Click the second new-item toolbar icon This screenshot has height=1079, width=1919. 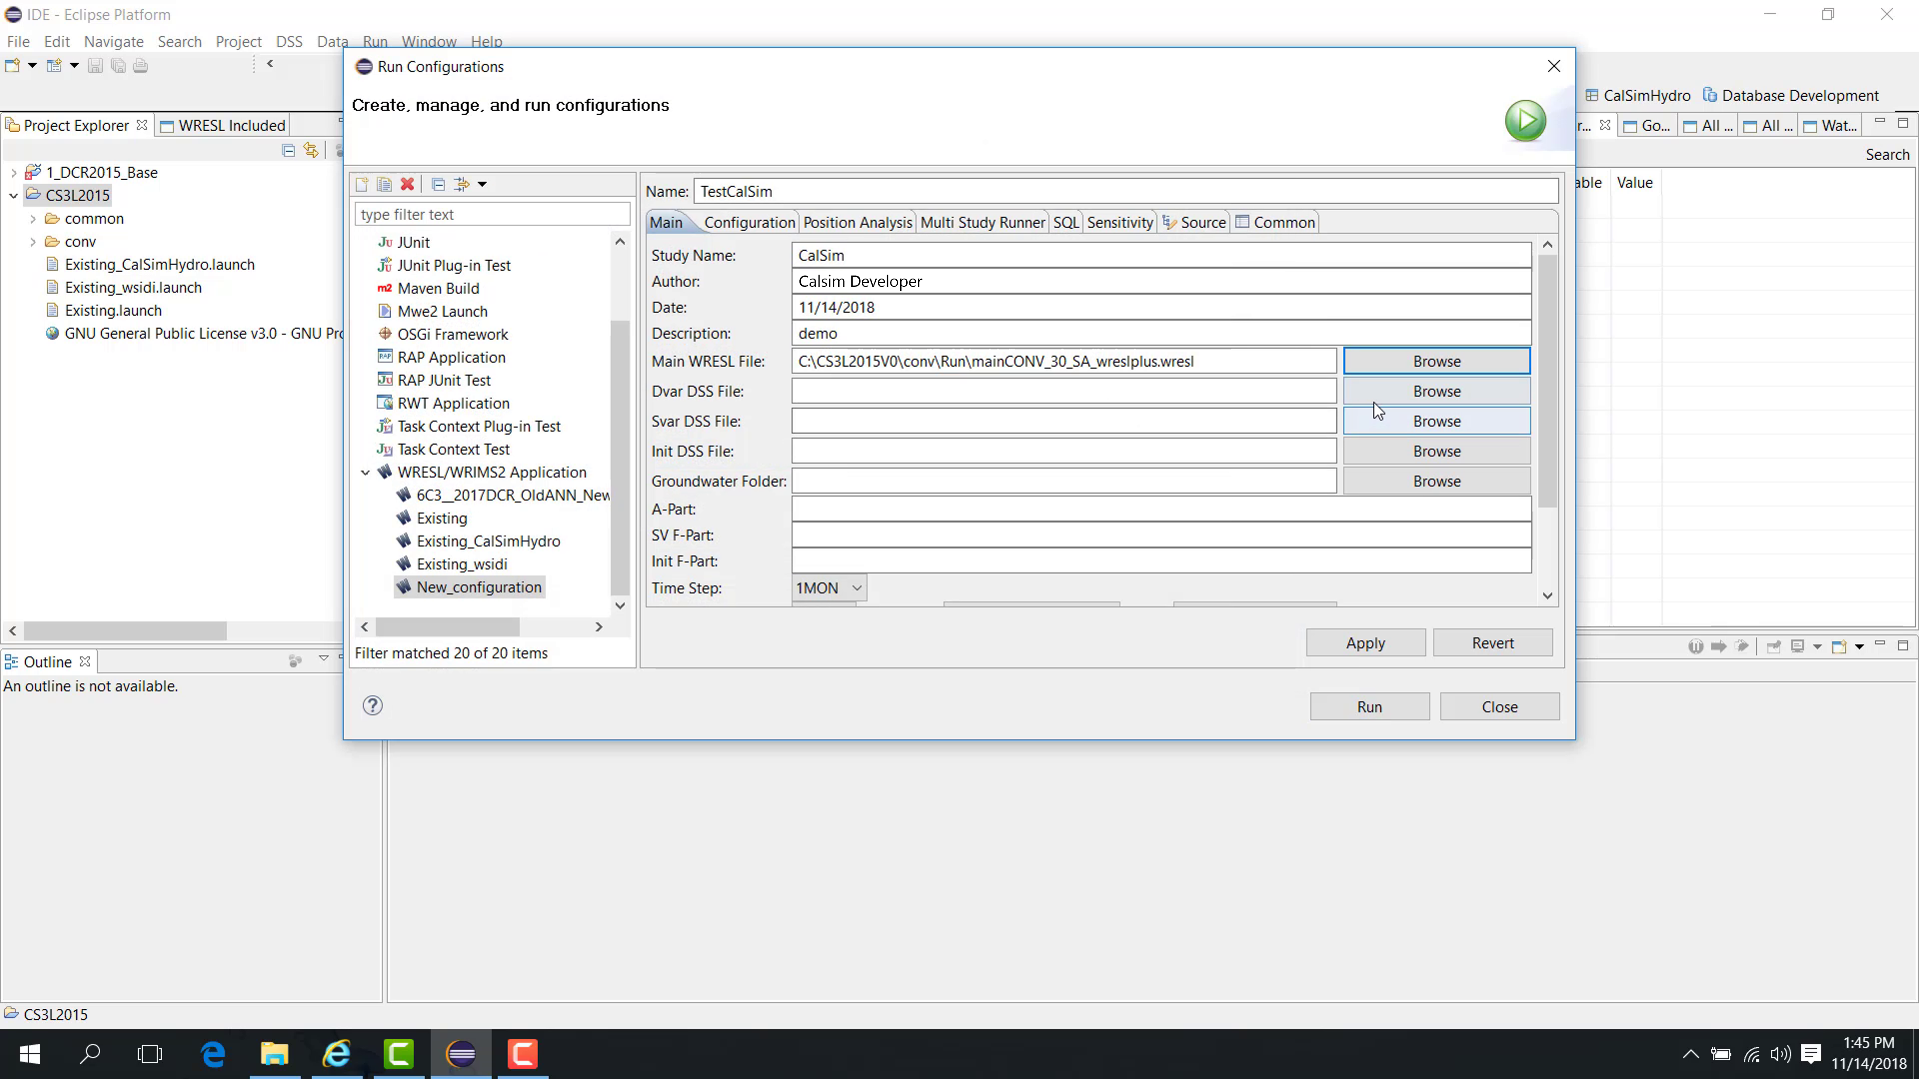[x=55, y=65]
